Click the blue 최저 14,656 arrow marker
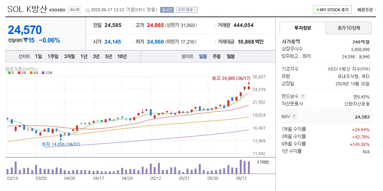383x191 pixels. (x=61, y=139)
